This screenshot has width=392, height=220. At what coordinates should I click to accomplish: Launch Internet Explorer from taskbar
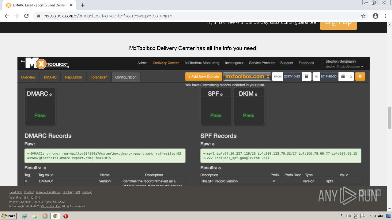(24, 216)
